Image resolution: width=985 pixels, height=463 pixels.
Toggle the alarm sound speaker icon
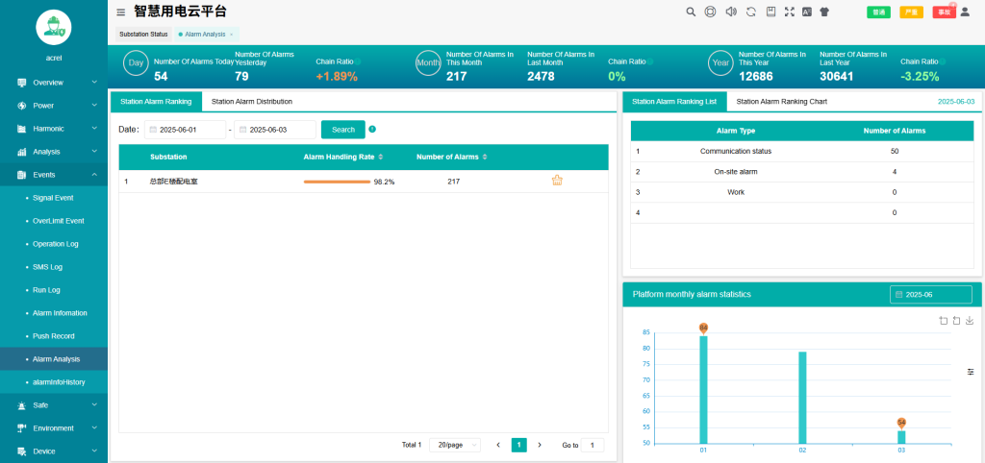coord(731,12)
